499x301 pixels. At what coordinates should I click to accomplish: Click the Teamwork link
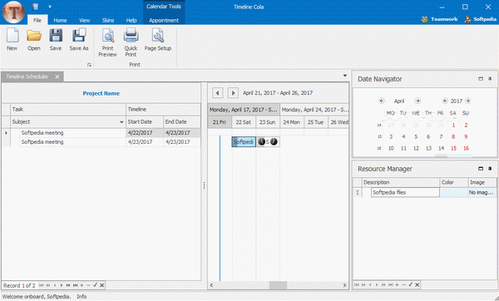click(440, 19)
